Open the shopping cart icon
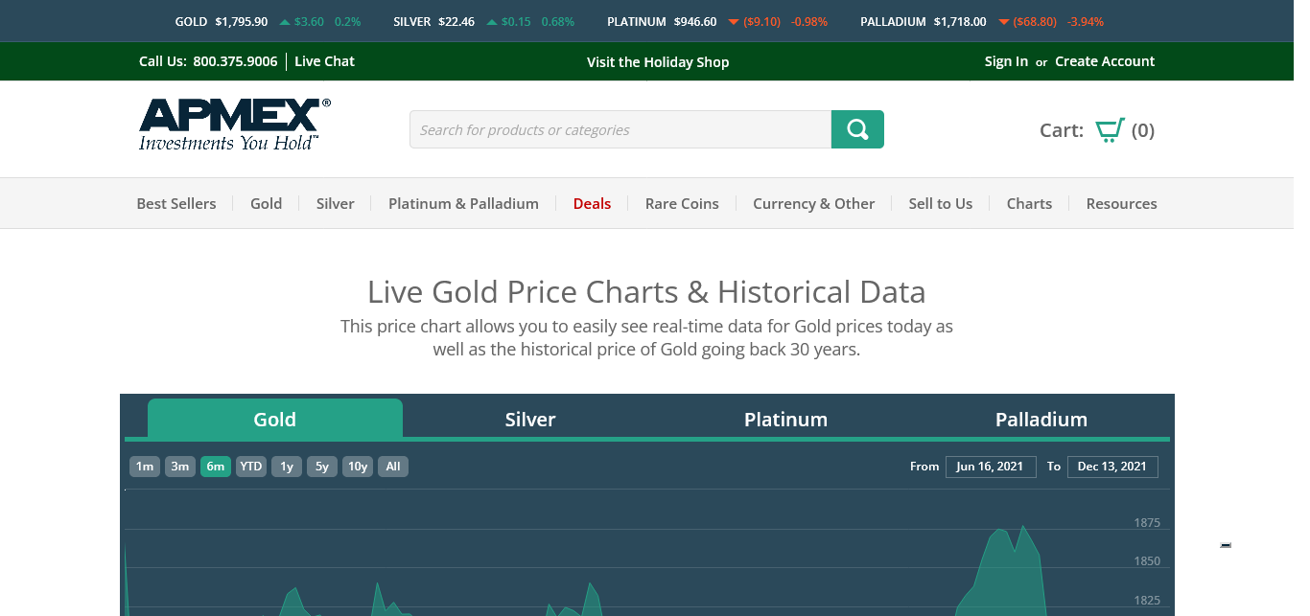This screenshot has height=616, width=1310. (x=1110, y=130)
